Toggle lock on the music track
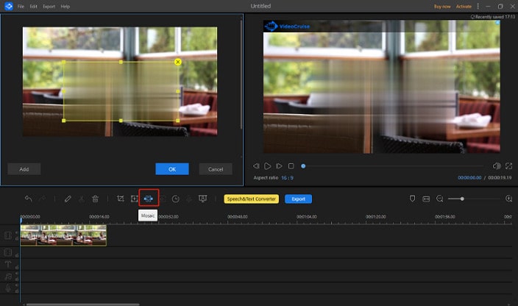518x306 pixels. tap(16, 279)
